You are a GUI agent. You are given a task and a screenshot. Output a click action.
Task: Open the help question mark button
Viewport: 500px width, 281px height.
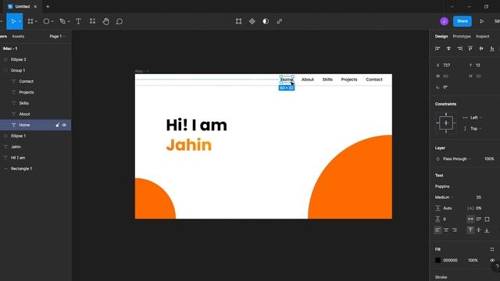497,266
